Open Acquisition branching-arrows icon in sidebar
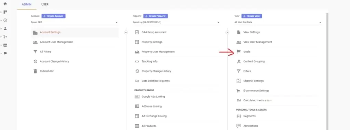The image size is (350, 130). pos(5,37)
